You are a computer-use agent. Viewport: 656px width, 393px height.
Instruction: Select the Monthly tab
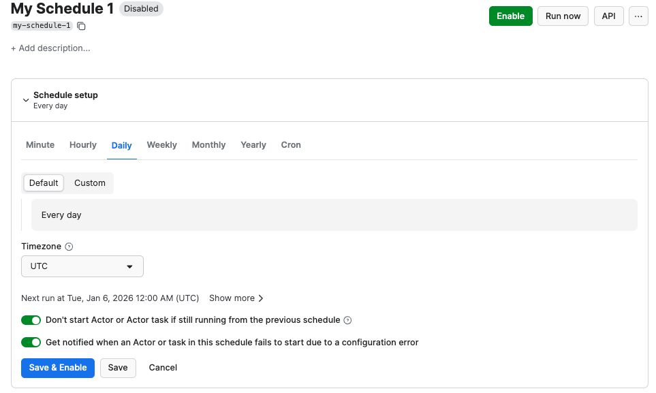[208, 145]
